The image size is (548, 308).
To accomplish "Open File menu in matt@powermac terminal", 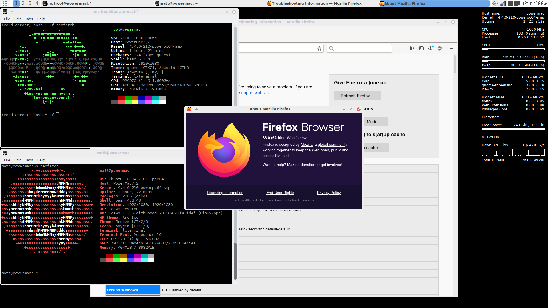I will click(7, 160).
